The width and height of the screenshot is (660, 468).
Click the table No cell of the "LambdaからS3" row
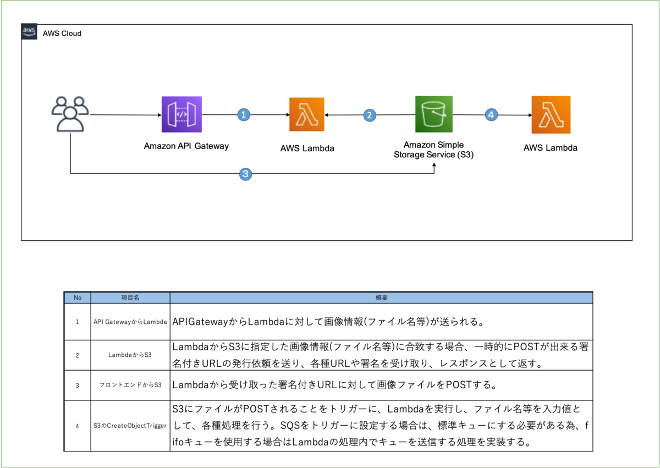click(78, 355)
